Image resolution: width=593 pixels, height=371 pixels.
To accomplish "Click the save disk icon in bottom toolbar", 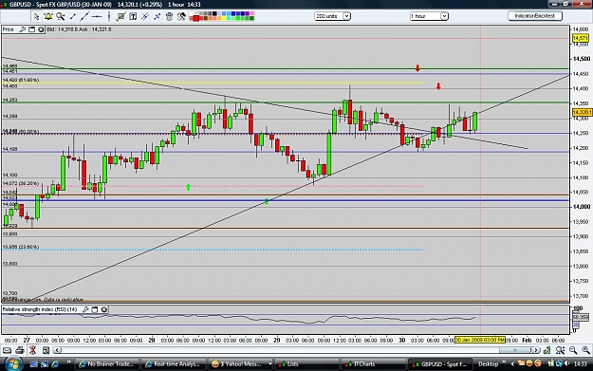I will point(46,350).
